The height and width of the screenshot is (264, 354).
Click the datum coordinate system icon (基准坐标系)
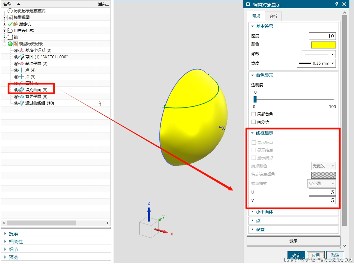pyautogui.click(x=22, y=50)
